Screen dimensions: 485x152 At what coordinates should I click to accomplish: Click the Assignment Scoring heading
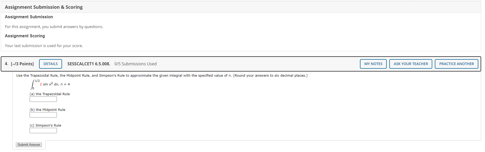25,36
